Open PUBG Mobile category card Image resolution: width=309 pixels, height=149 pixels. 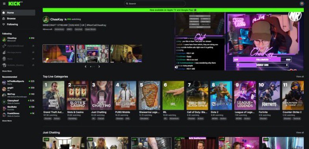click(125, 96)
